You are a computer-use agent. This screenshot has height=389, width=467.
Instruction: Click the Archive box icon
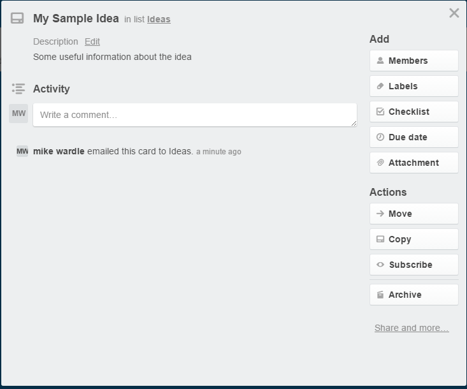click(380, 295)
